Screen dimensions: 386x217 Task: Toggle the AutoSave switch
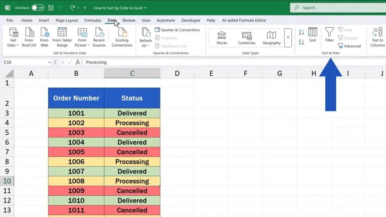point(38,8)
